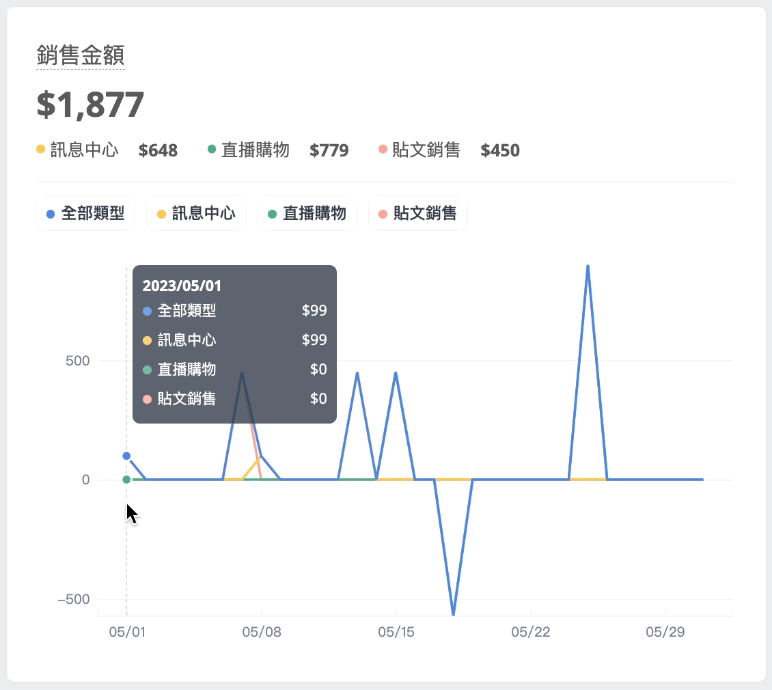This screenshot has height=690, width=772.
Task: Click the 500 y-axis label
Action: pos(78,361)
